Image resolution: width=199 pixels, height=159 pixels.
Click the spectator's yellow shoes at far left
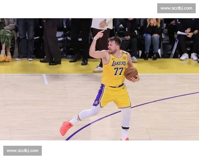[x=5, y=58]
